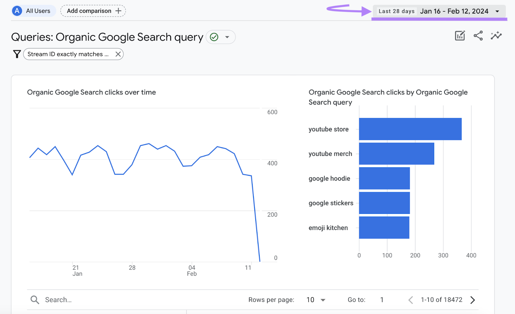This screenshot has height=314, width=515.
Task: Check the green data quality badge
Action: click(x=214, y=37)
